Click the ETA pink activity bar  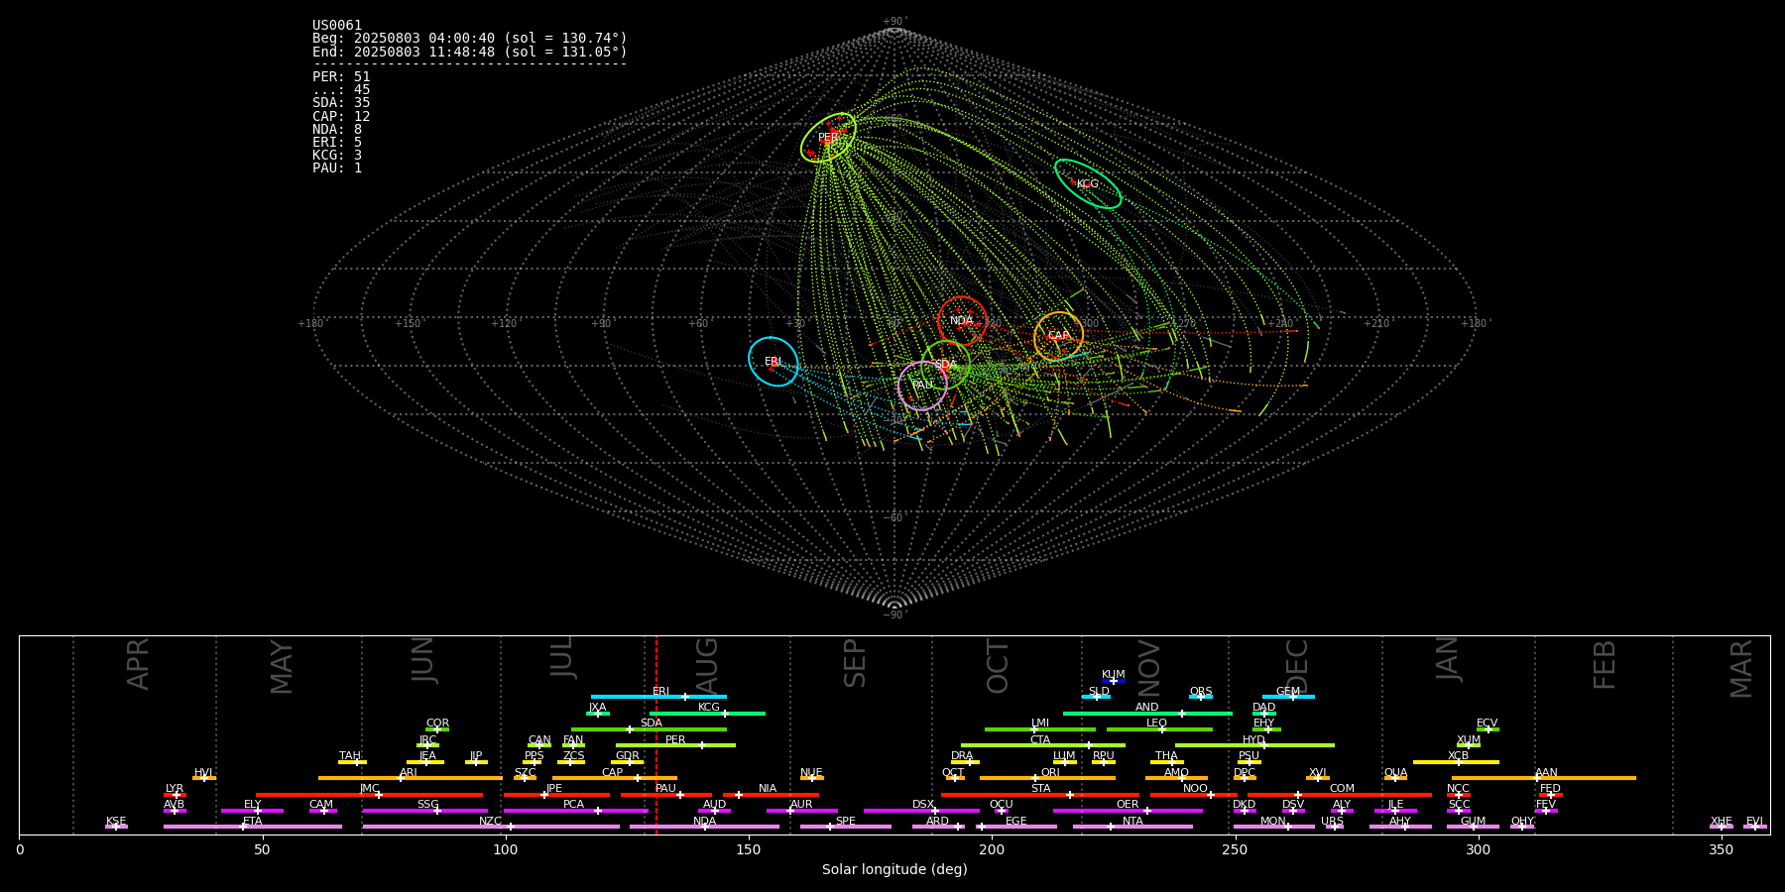(253, 827)
